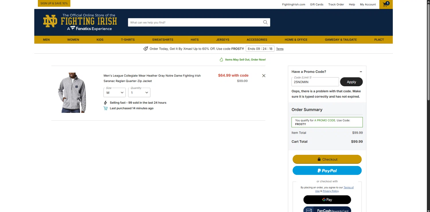Open the T-SHIRTS menu

pyautogui.click(x=128, y=40)
